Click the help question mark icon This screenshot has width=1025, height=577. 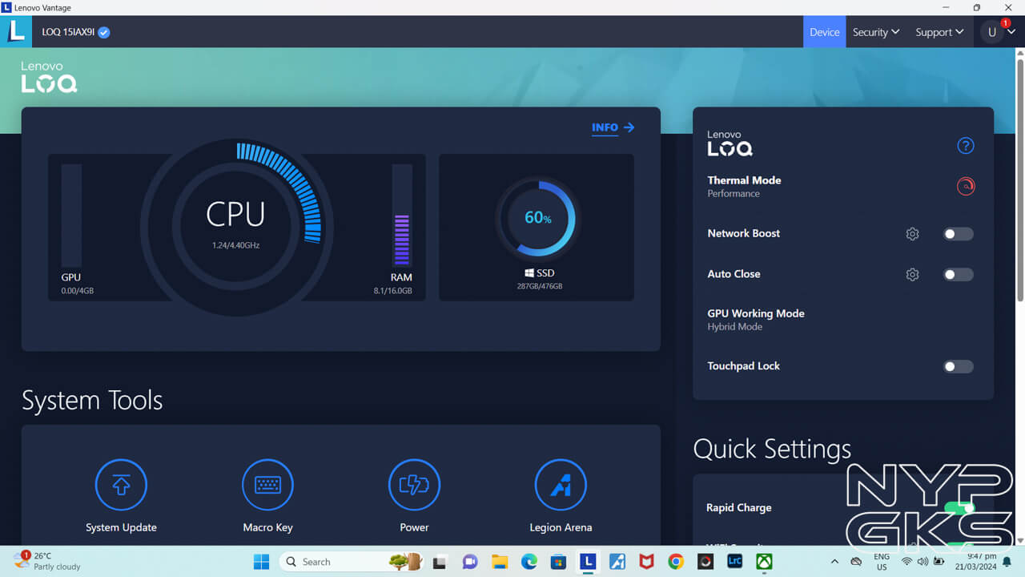point(966,146)
